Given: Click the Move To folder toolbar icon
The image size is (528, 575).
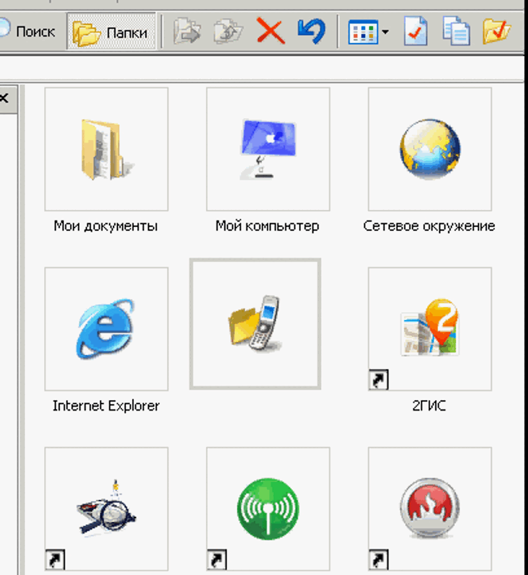Looking at the screenshot, I should pyautogui.click(x=187, y=32).
